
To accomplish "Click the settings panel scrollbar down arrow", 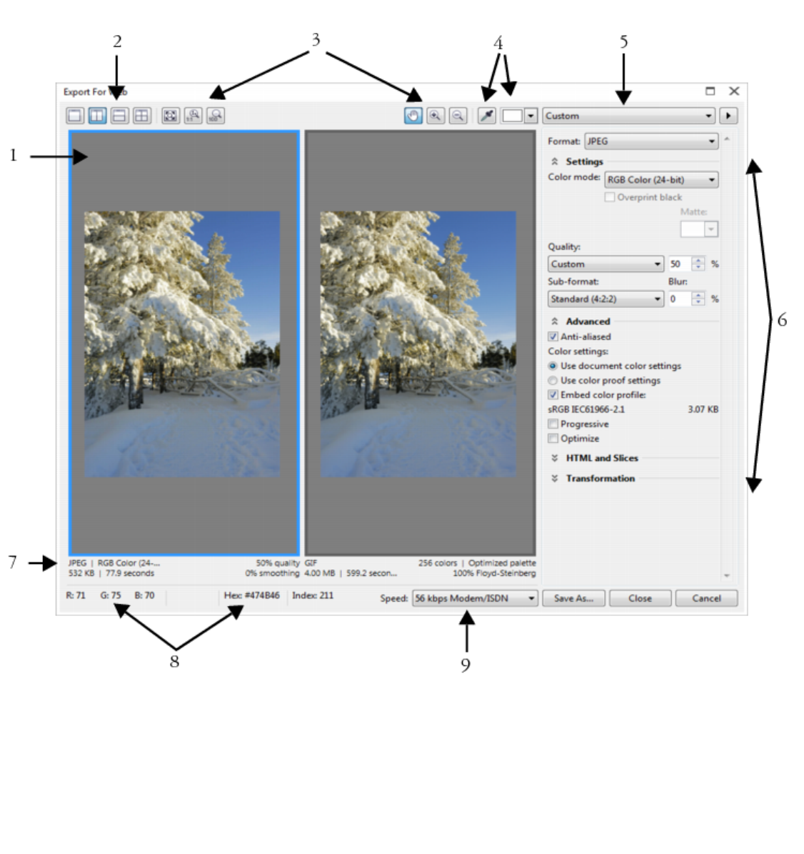I will click(x=727, y=575).
